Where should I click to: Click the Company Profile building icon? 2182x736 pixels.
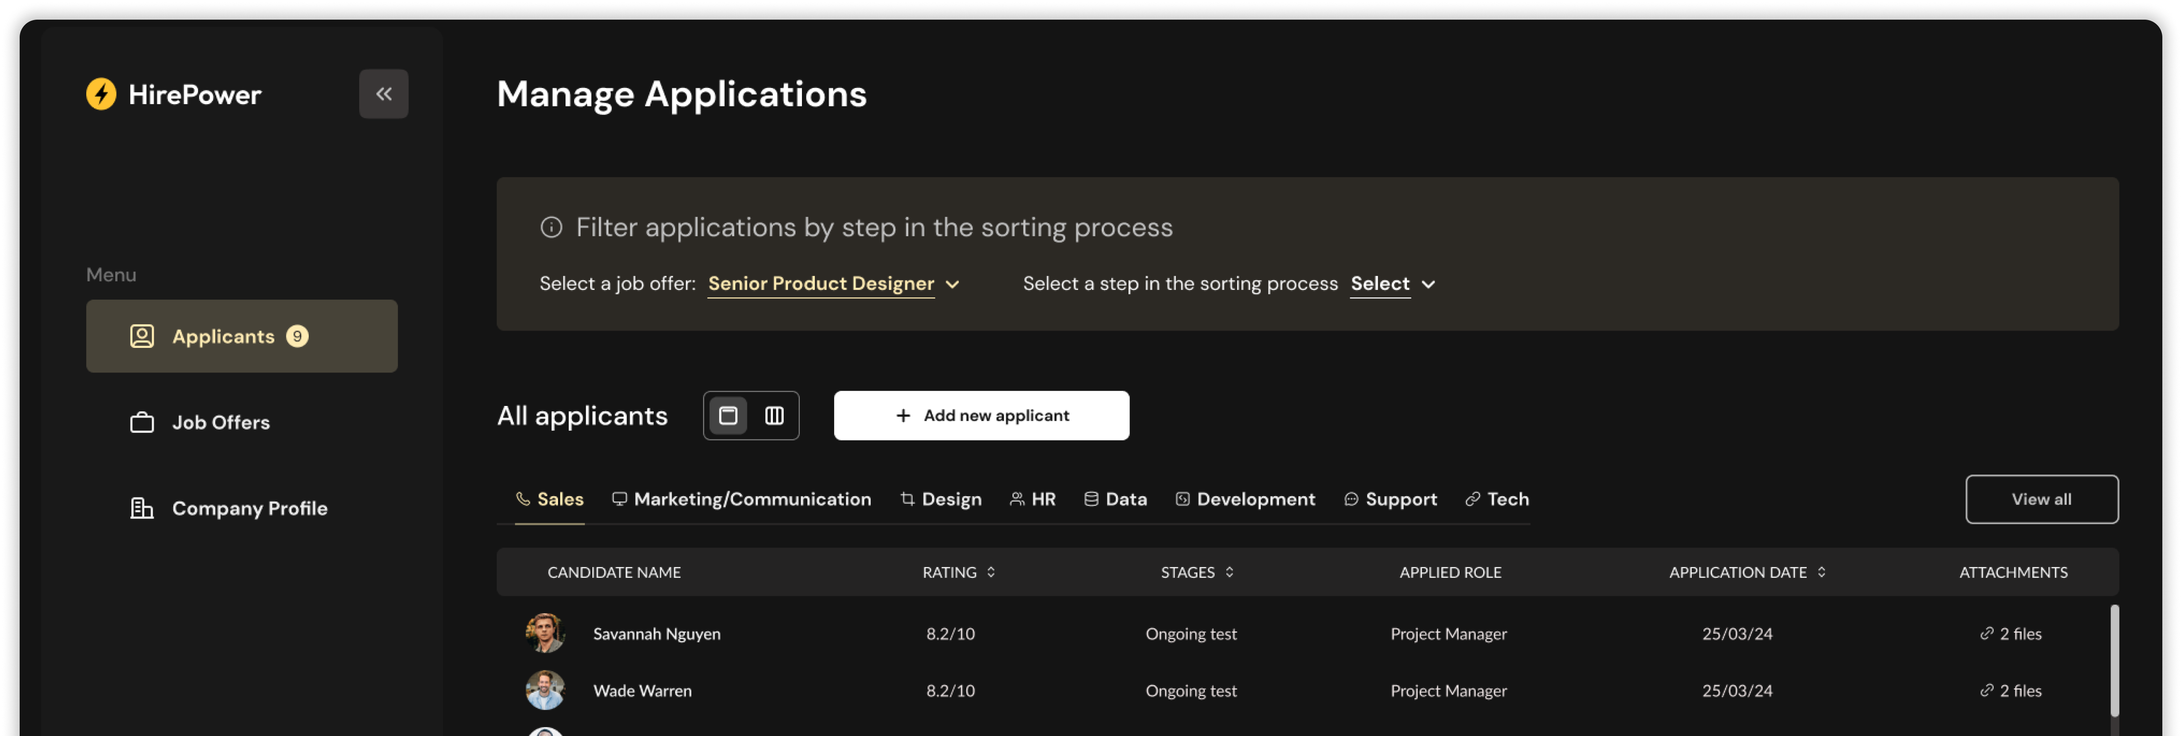(142, 508)
